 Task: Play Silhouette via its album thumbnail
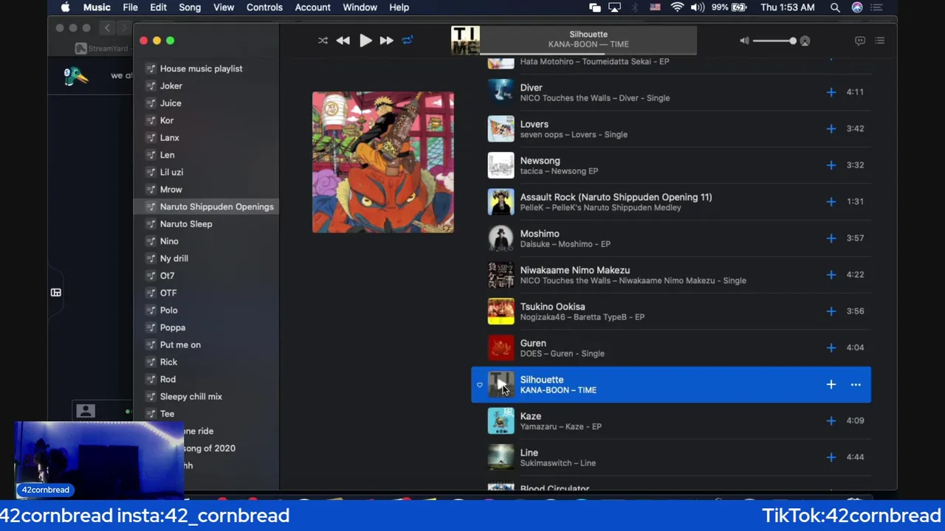point(501,384)
